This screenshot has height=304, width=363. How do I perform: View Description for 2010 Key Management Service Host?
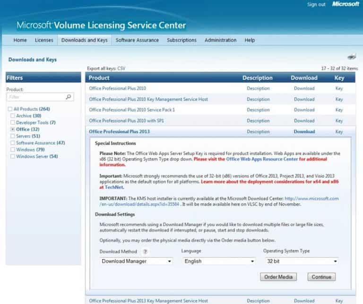tap(258, 99)
